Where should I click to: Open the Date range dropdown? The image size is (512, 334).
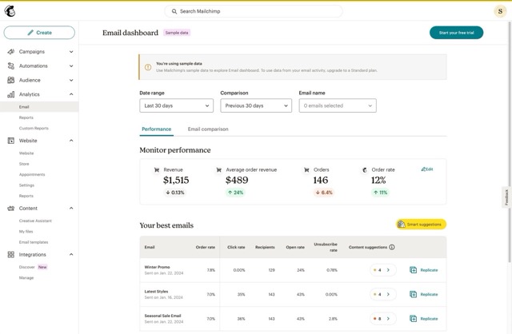pyautogui.click(x=176, y=105)
